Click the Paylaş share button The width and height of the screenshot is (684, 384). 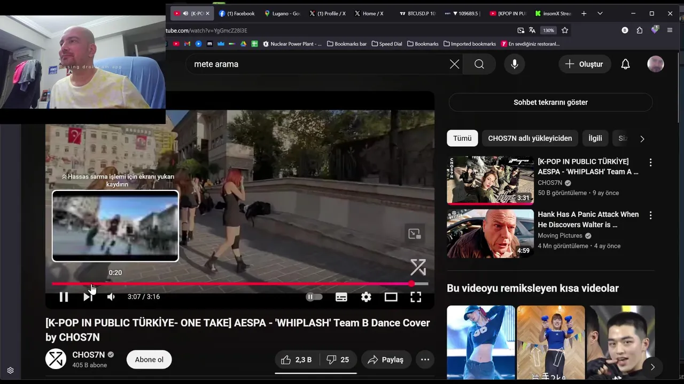(386, 360)
